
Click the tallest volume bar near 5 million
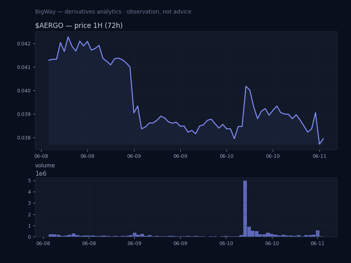245,209
